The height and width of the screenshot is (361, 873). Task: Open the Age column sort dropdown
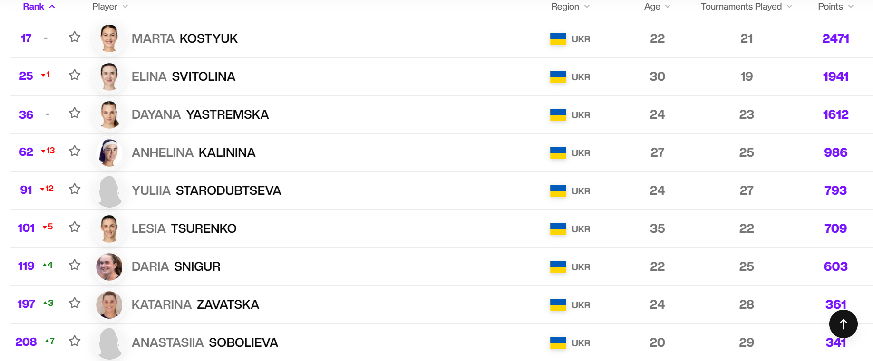tap(668, 6)
